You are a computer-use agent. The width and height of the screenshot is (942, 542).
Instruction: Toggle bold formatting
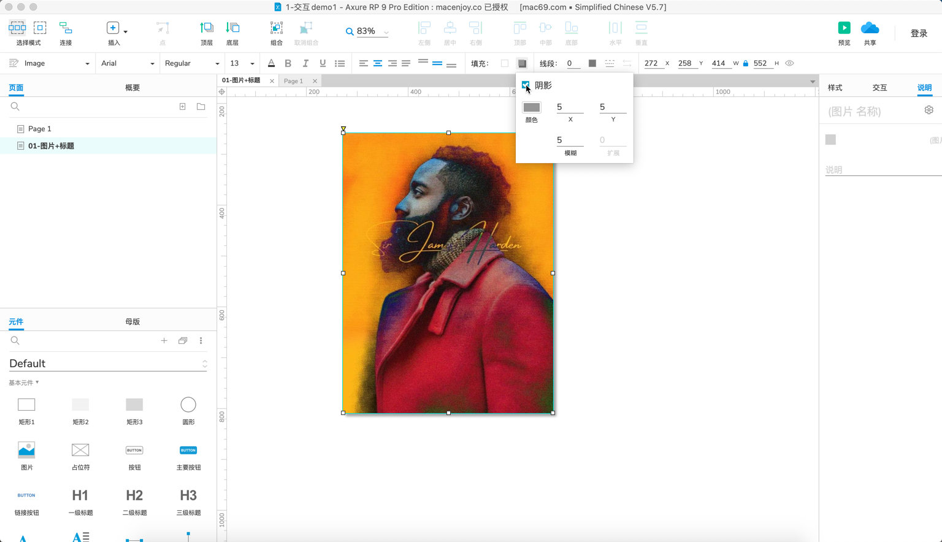coord(288,63)
